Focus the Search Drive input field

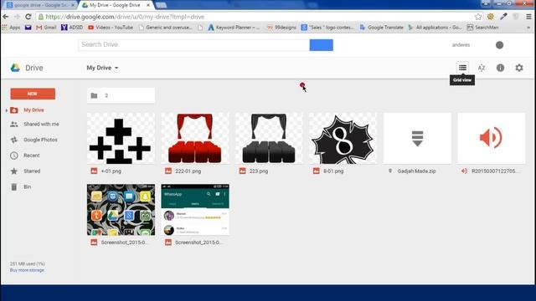(193, 44)
